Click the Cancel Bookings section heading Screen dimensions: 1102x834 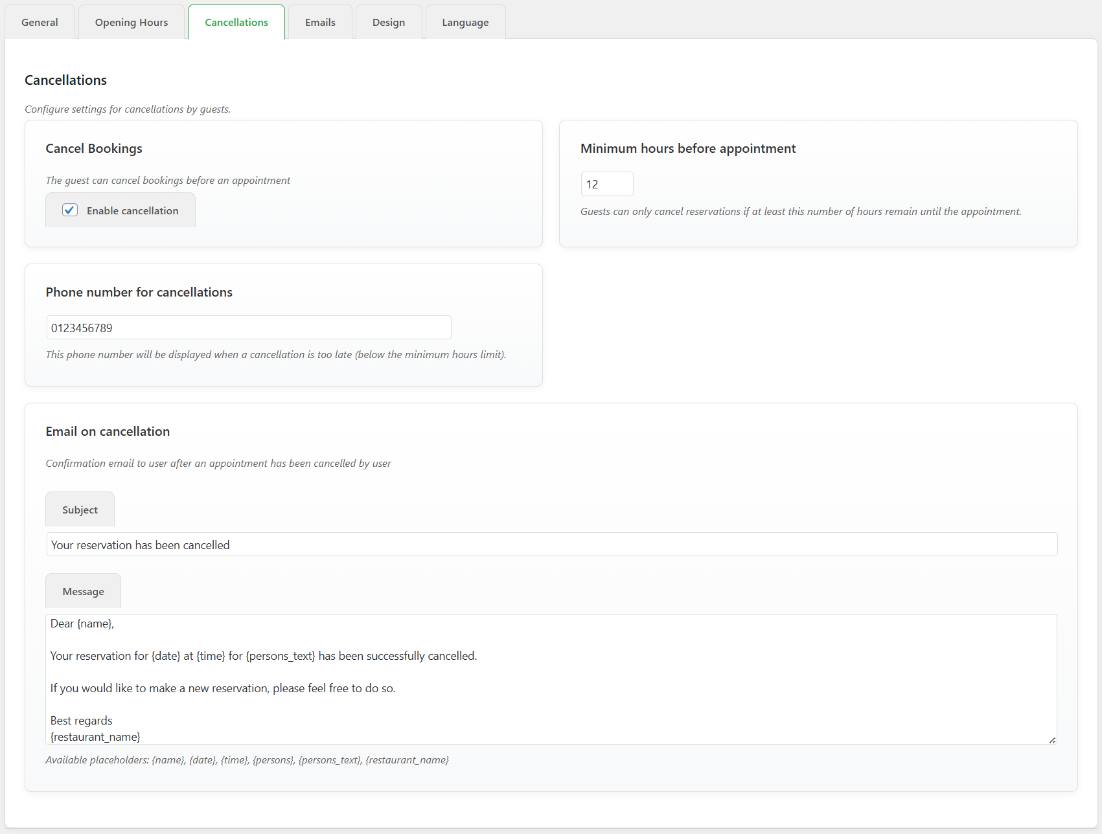tap(93, 148)
